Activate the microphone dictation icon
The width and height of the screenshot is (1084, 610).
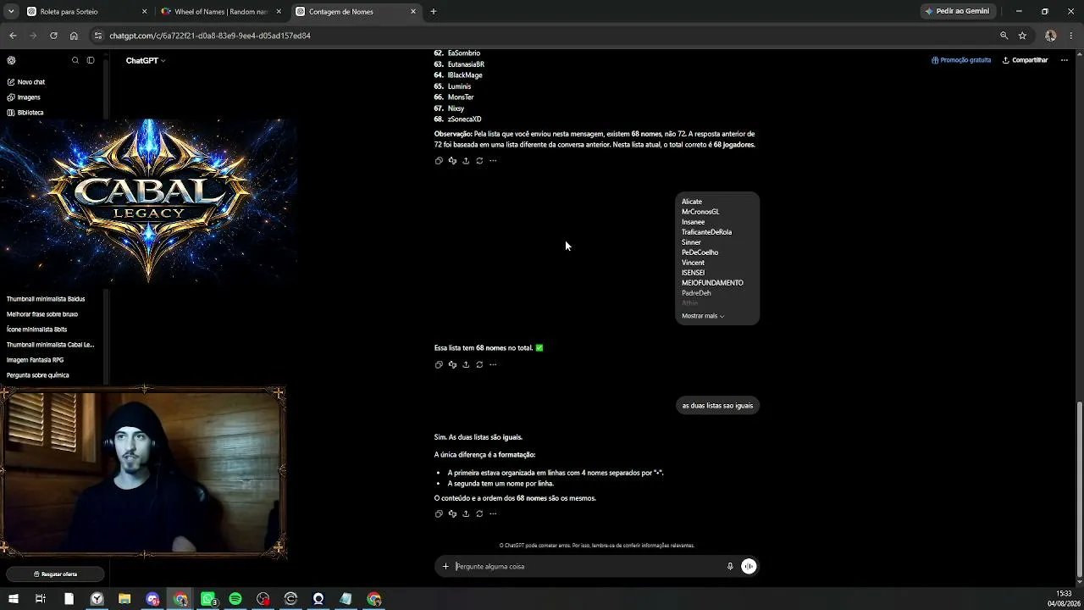click(730, 567)
